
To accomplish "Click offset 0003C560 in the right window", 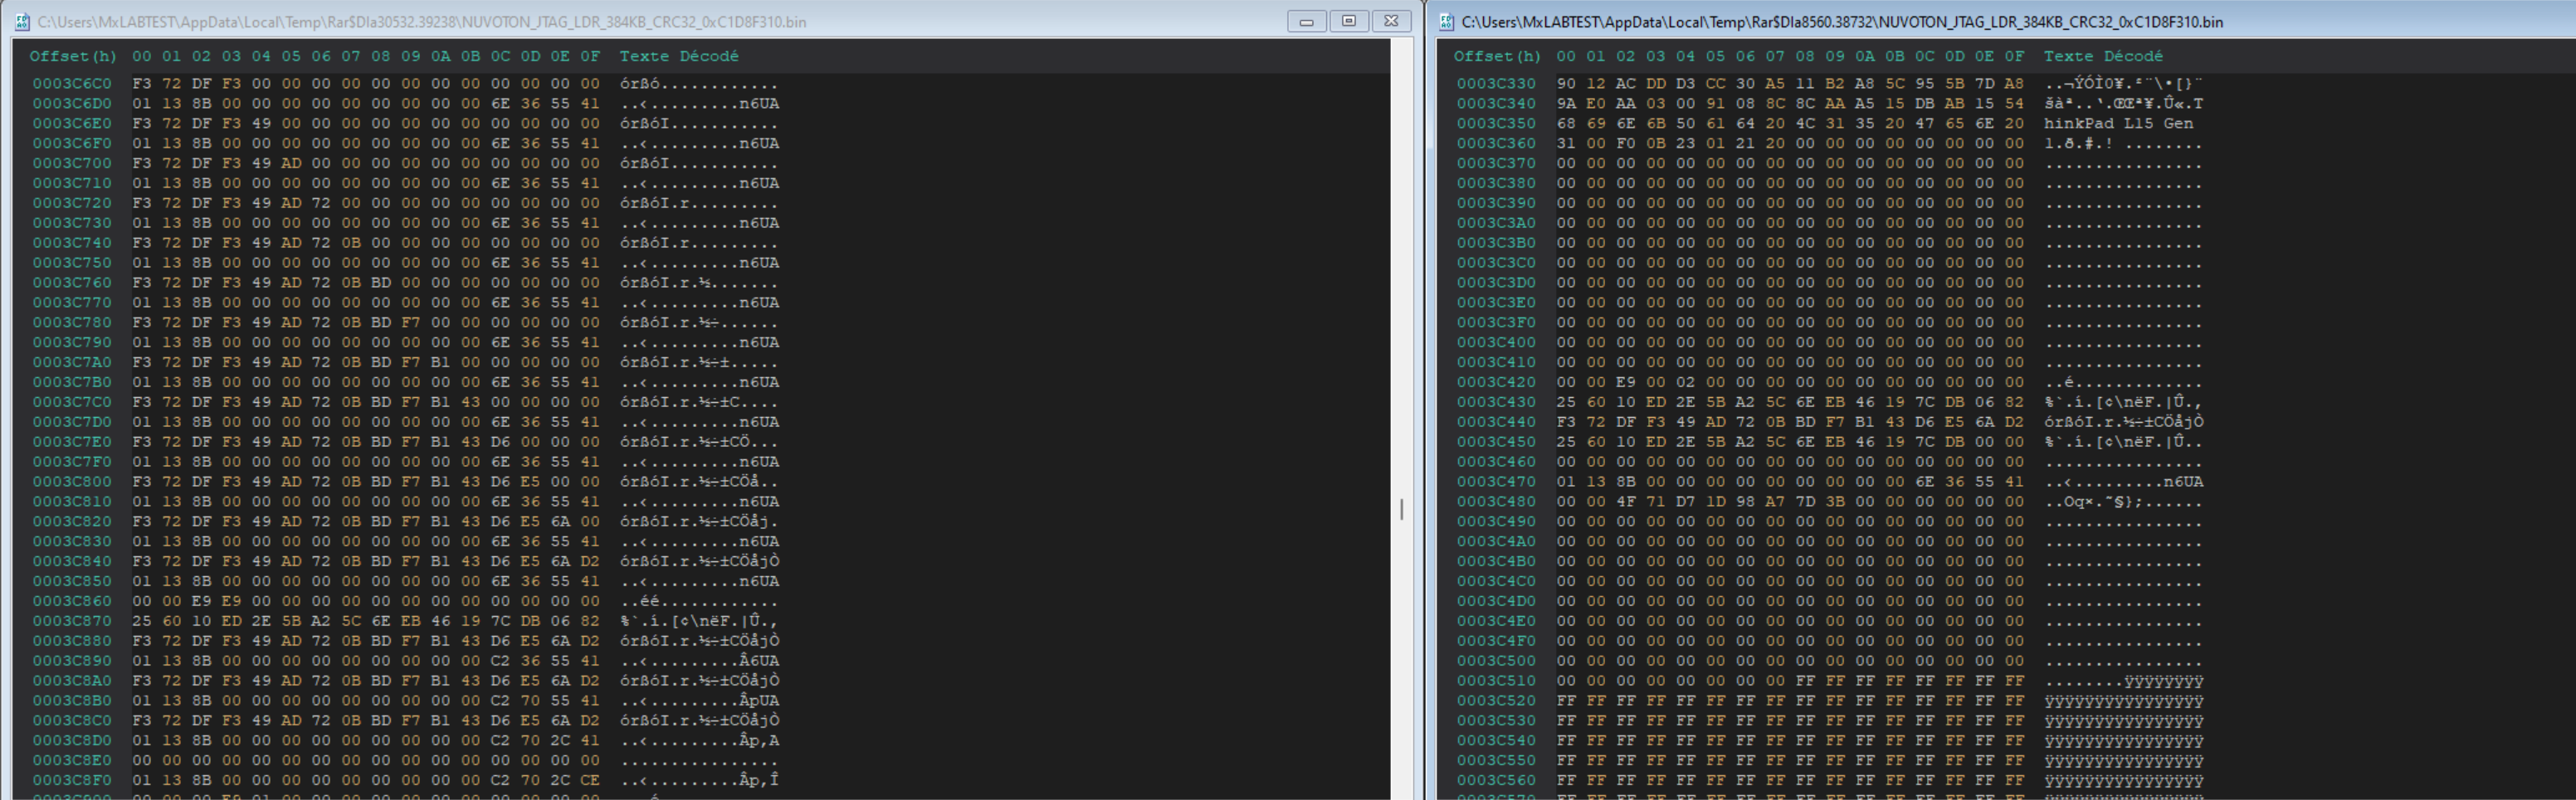I will click(x=1496, y=780).
